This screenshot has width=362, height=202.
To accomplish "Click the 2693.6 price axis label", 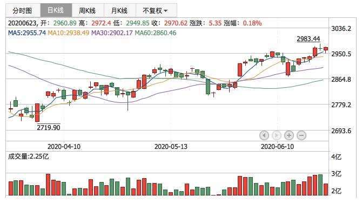I will click(341, 131).
